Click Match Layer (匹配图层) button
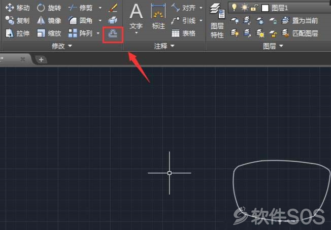Viewport: 331px width, 230px height. coord(300,33)
